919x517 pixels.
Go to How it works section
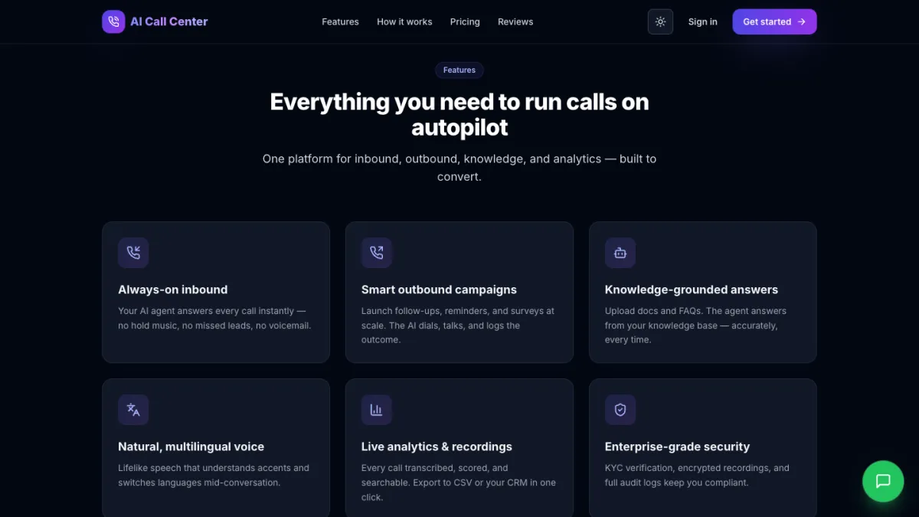click(404, 21)
